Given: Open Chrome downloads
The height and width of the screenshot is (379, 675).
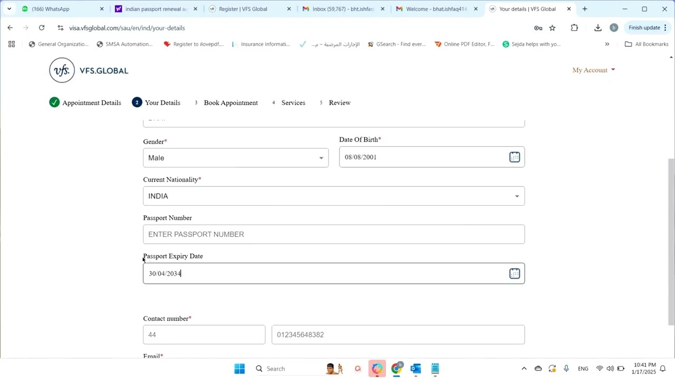Looking at the screenshot, I should coord(597,28).
